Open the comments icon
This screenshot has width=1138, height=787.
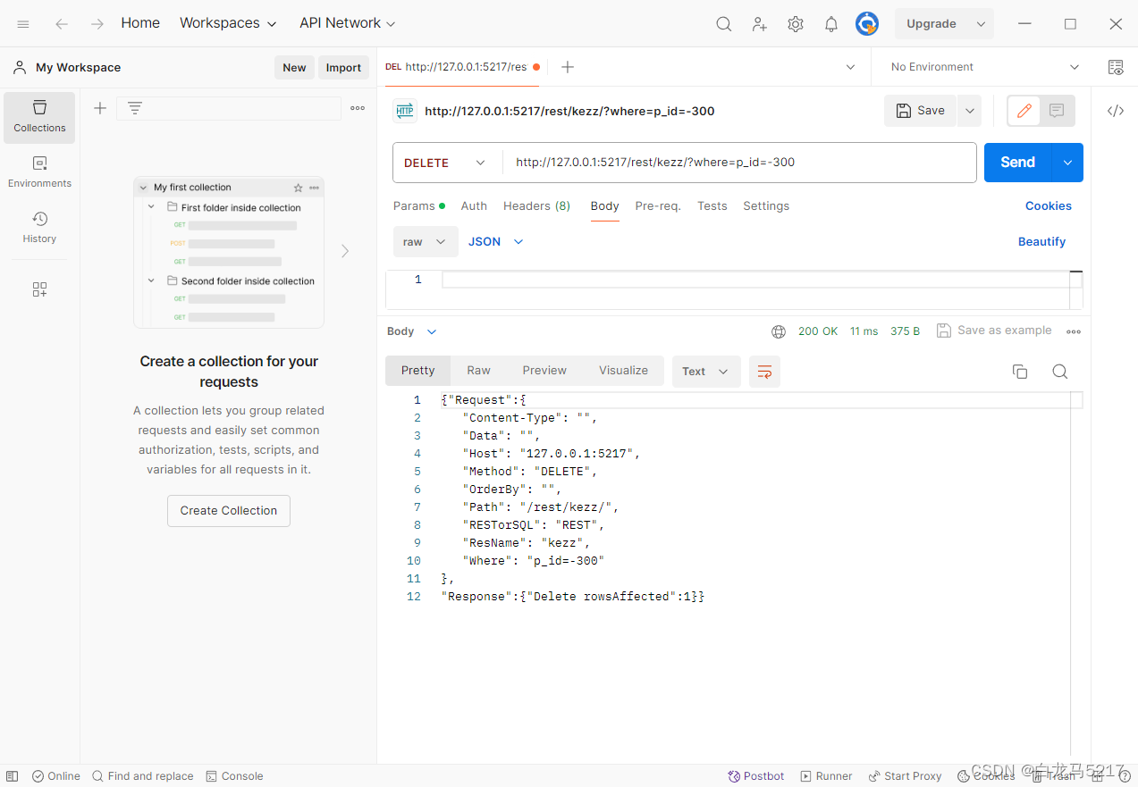coord(1057,111)
